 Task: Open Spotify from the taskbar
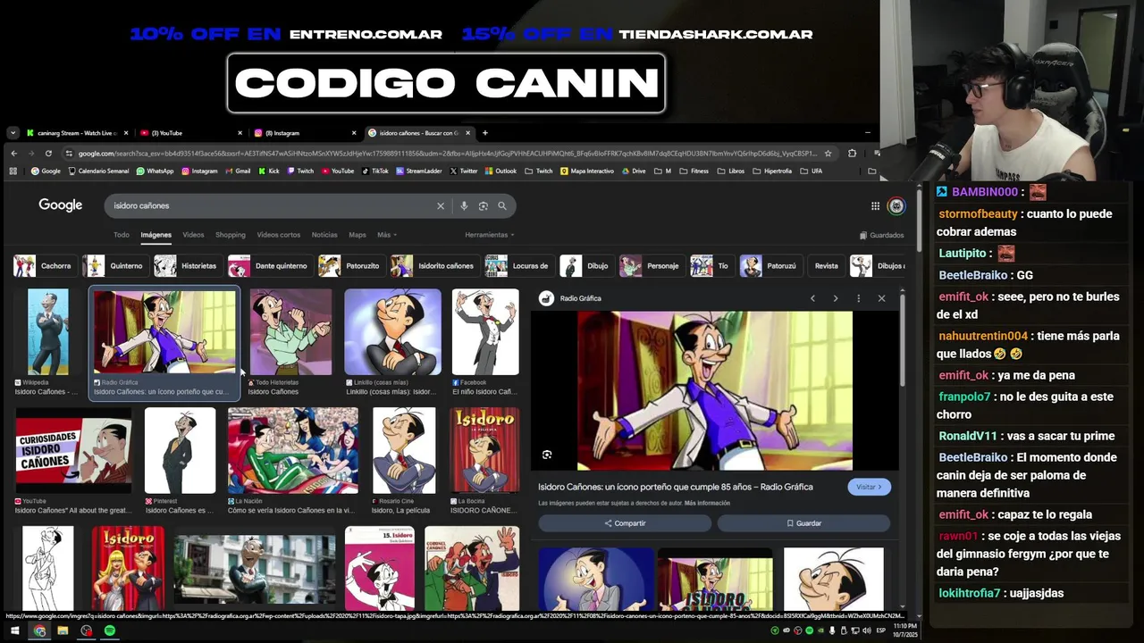[109, 630]
